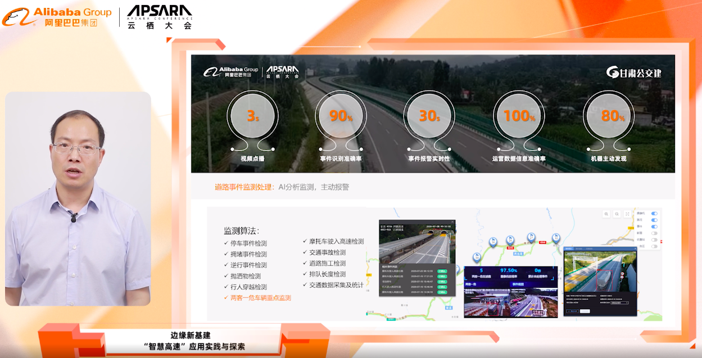Toggle the 摄像机 layer switch off
Screen dimensions: 702x358
click(654, 213)
